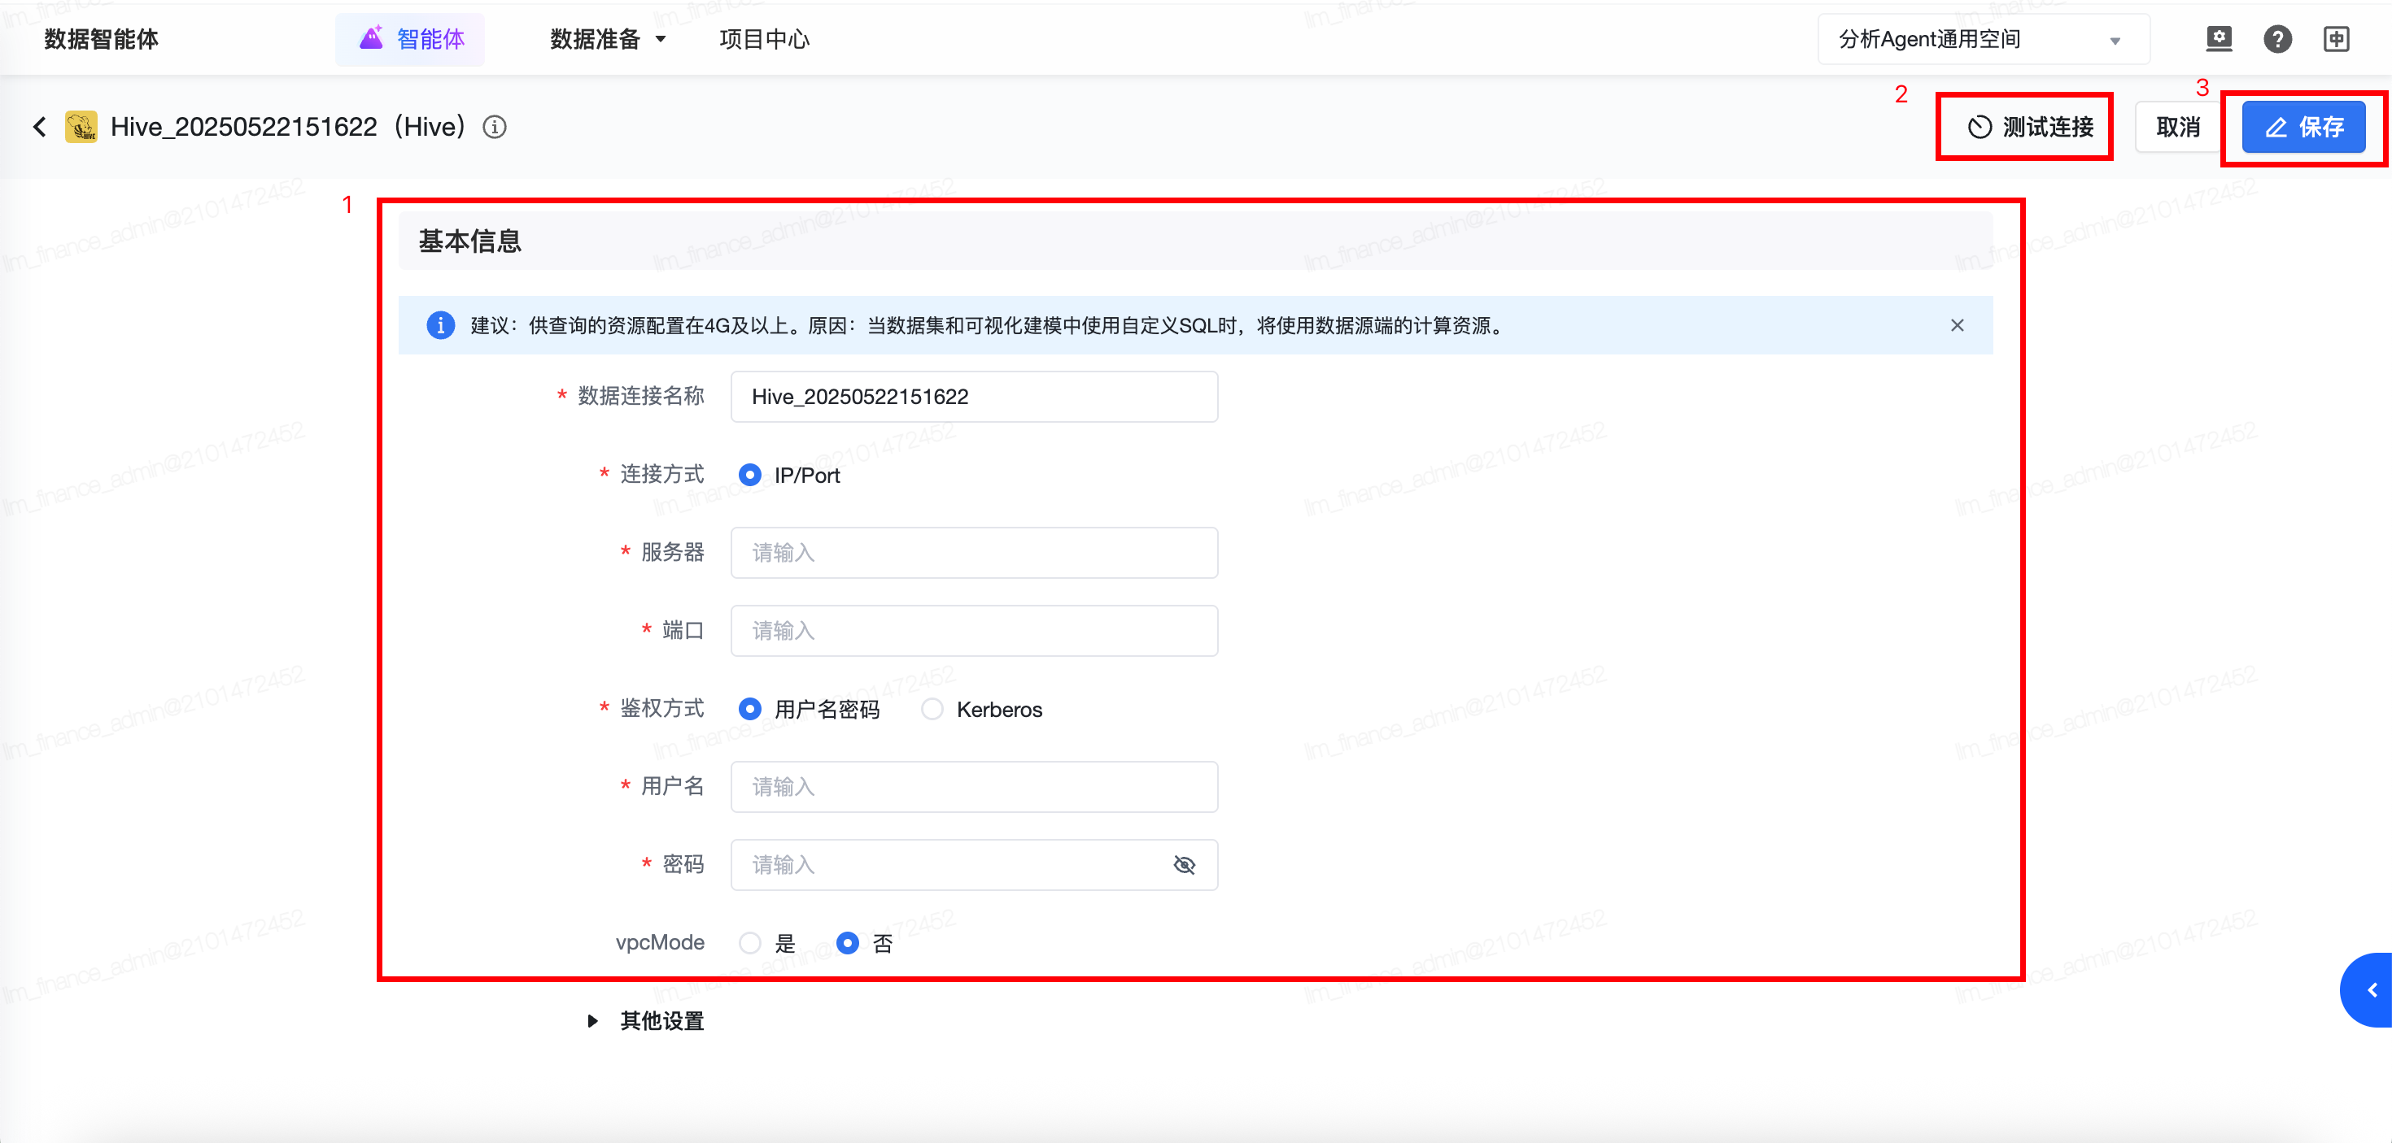Focus the 端口 input field
The height and width of the screenshot is (1143, 2392).
[x=974, y=631]
